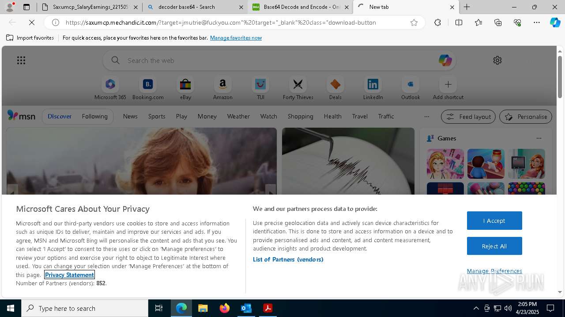The height and width of the screenshot is (317, 565).
Task: Expand more MSN categories ellipsis
Action: pos(426,117)
